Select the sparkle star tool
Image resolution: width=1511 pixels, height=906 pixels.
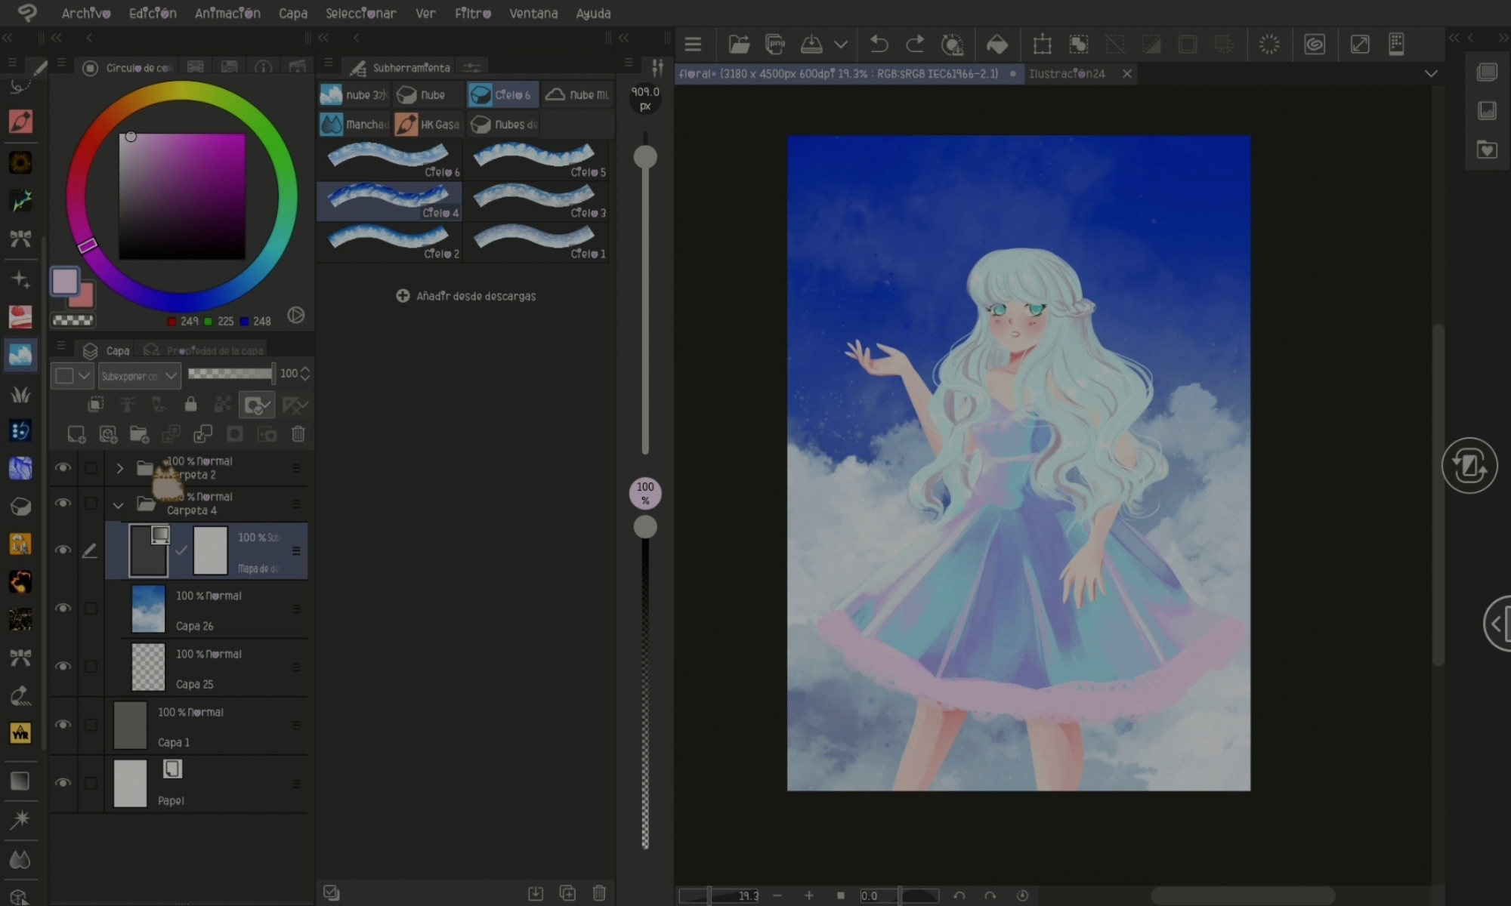[x=20, y=279]
